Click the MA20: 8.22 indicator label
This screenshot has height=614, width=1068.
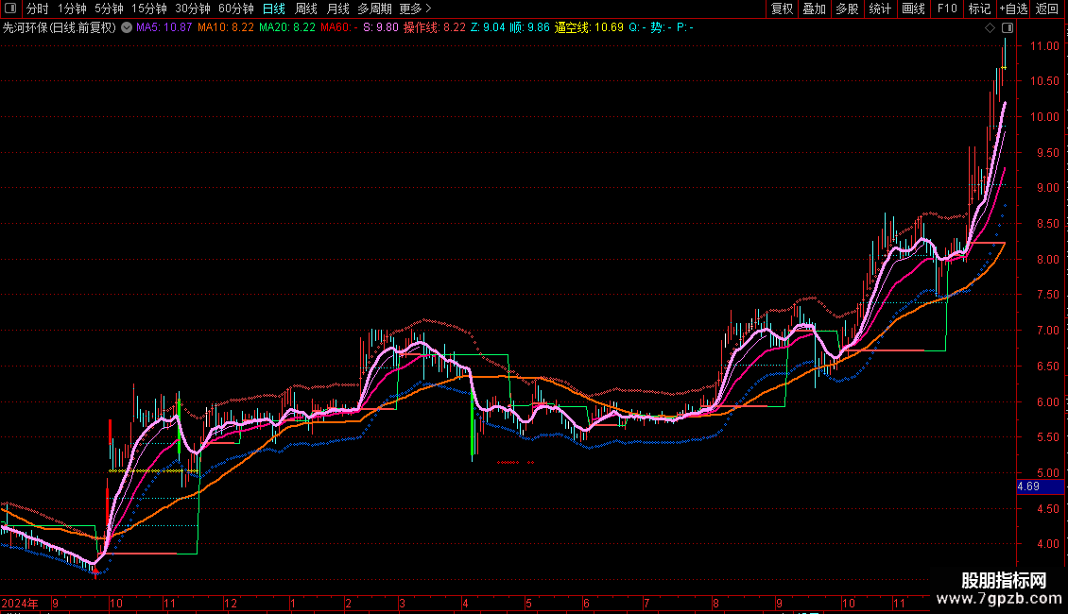286,28
